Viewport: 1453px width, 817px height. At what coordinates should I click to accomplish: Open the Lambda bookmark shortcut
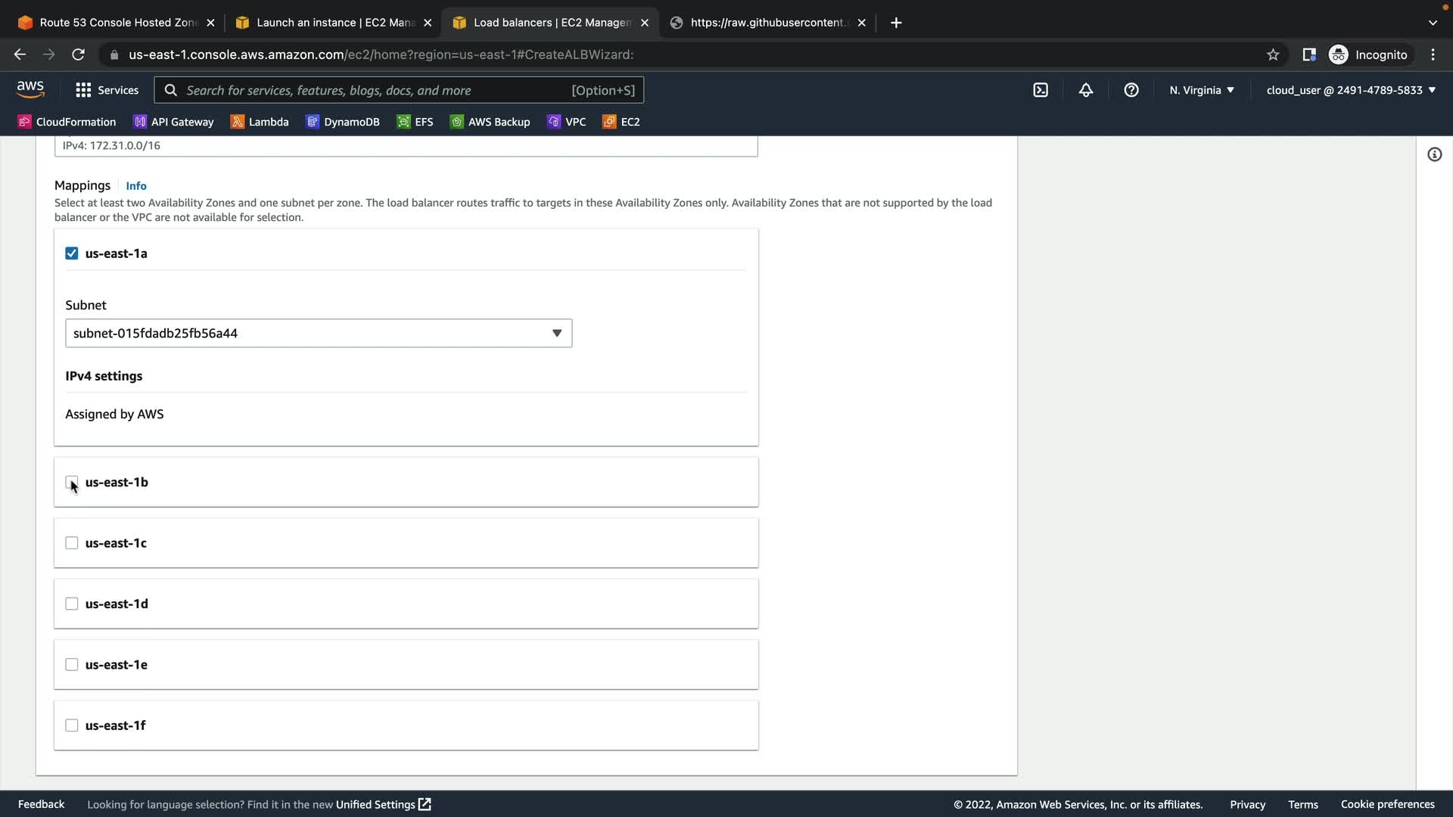(260, 122)
